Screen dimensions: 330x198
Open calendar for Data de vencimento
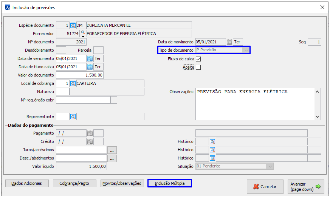pyautogui.click(x=90, y=58)
